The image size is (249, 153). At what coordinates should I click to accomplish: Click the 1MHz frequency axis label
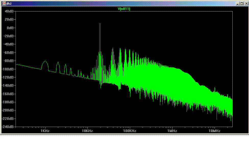172,131
